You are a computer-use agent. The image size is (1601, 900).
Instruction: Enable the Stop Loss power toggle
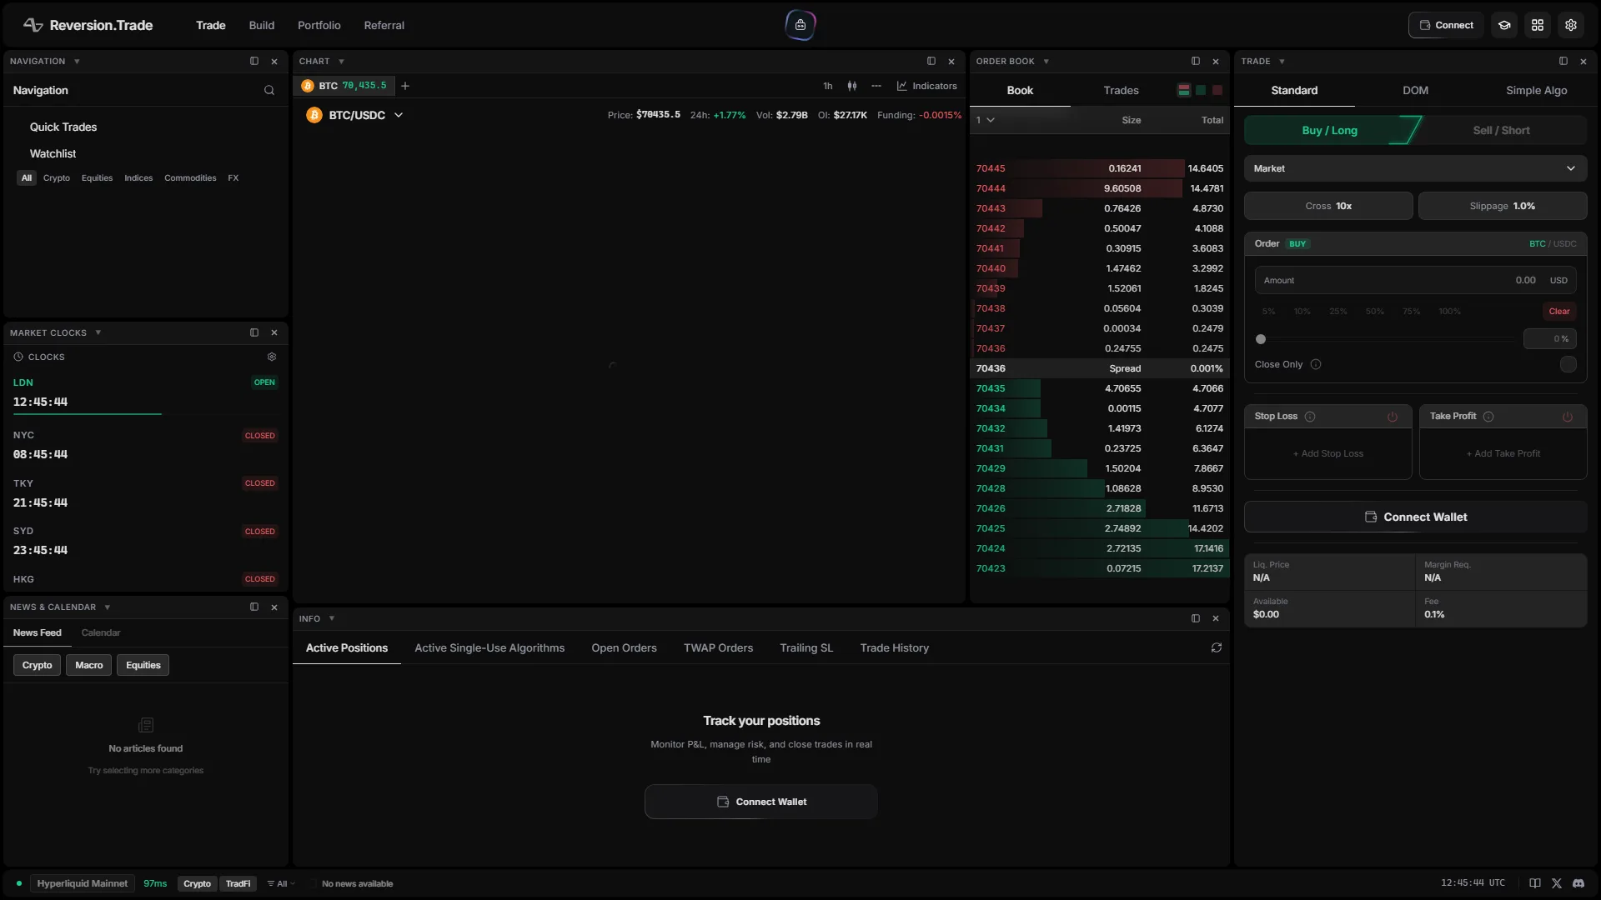pos(1393,417)
